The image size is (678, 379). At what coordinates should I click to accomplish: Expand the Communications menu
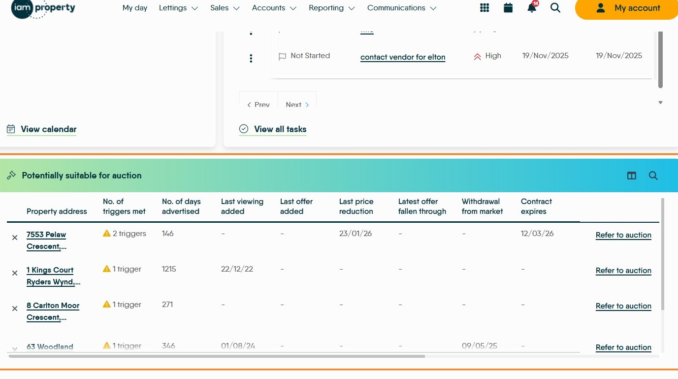tap(402, 8)
